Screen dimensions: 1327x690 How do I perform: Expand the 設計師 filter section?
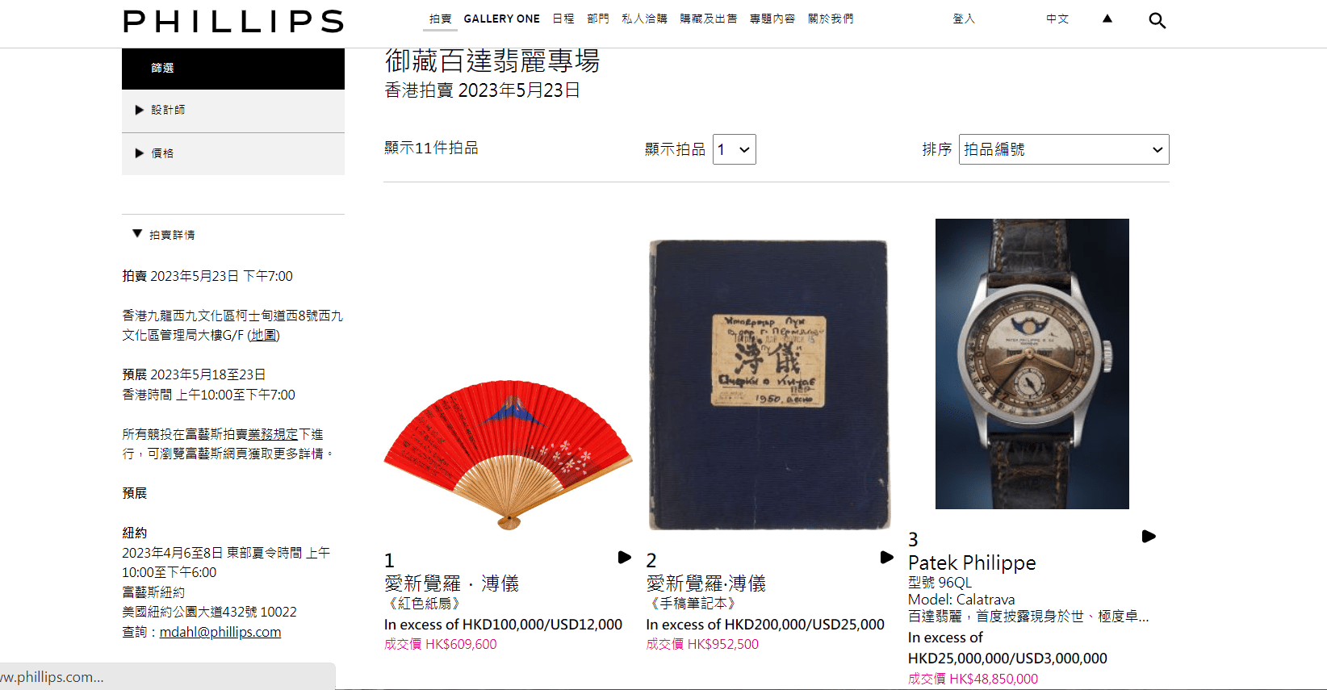(233, 111)
